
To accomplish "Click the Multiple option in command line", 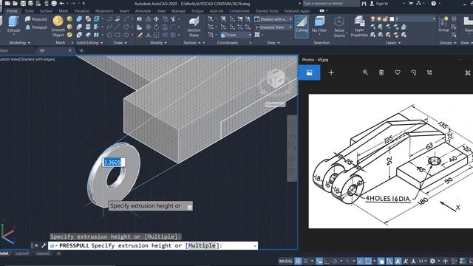I will [x=202, y=245].
